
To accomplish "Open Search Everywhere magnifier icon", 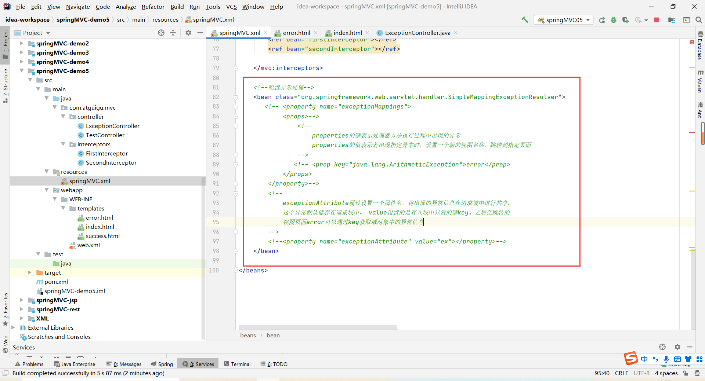I will [x=699, y=20].
